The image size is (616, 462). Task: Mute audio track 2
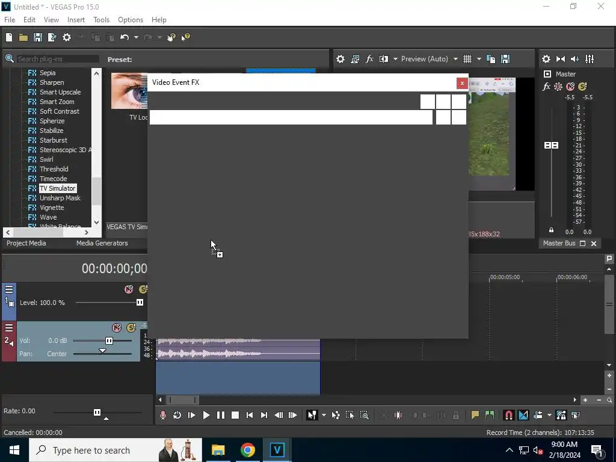(x=117, y=328)
